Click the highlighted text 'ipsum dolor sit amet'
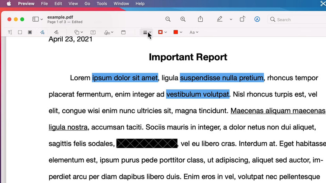The width and height of the screenshot is (326, 183). [125, 78]
